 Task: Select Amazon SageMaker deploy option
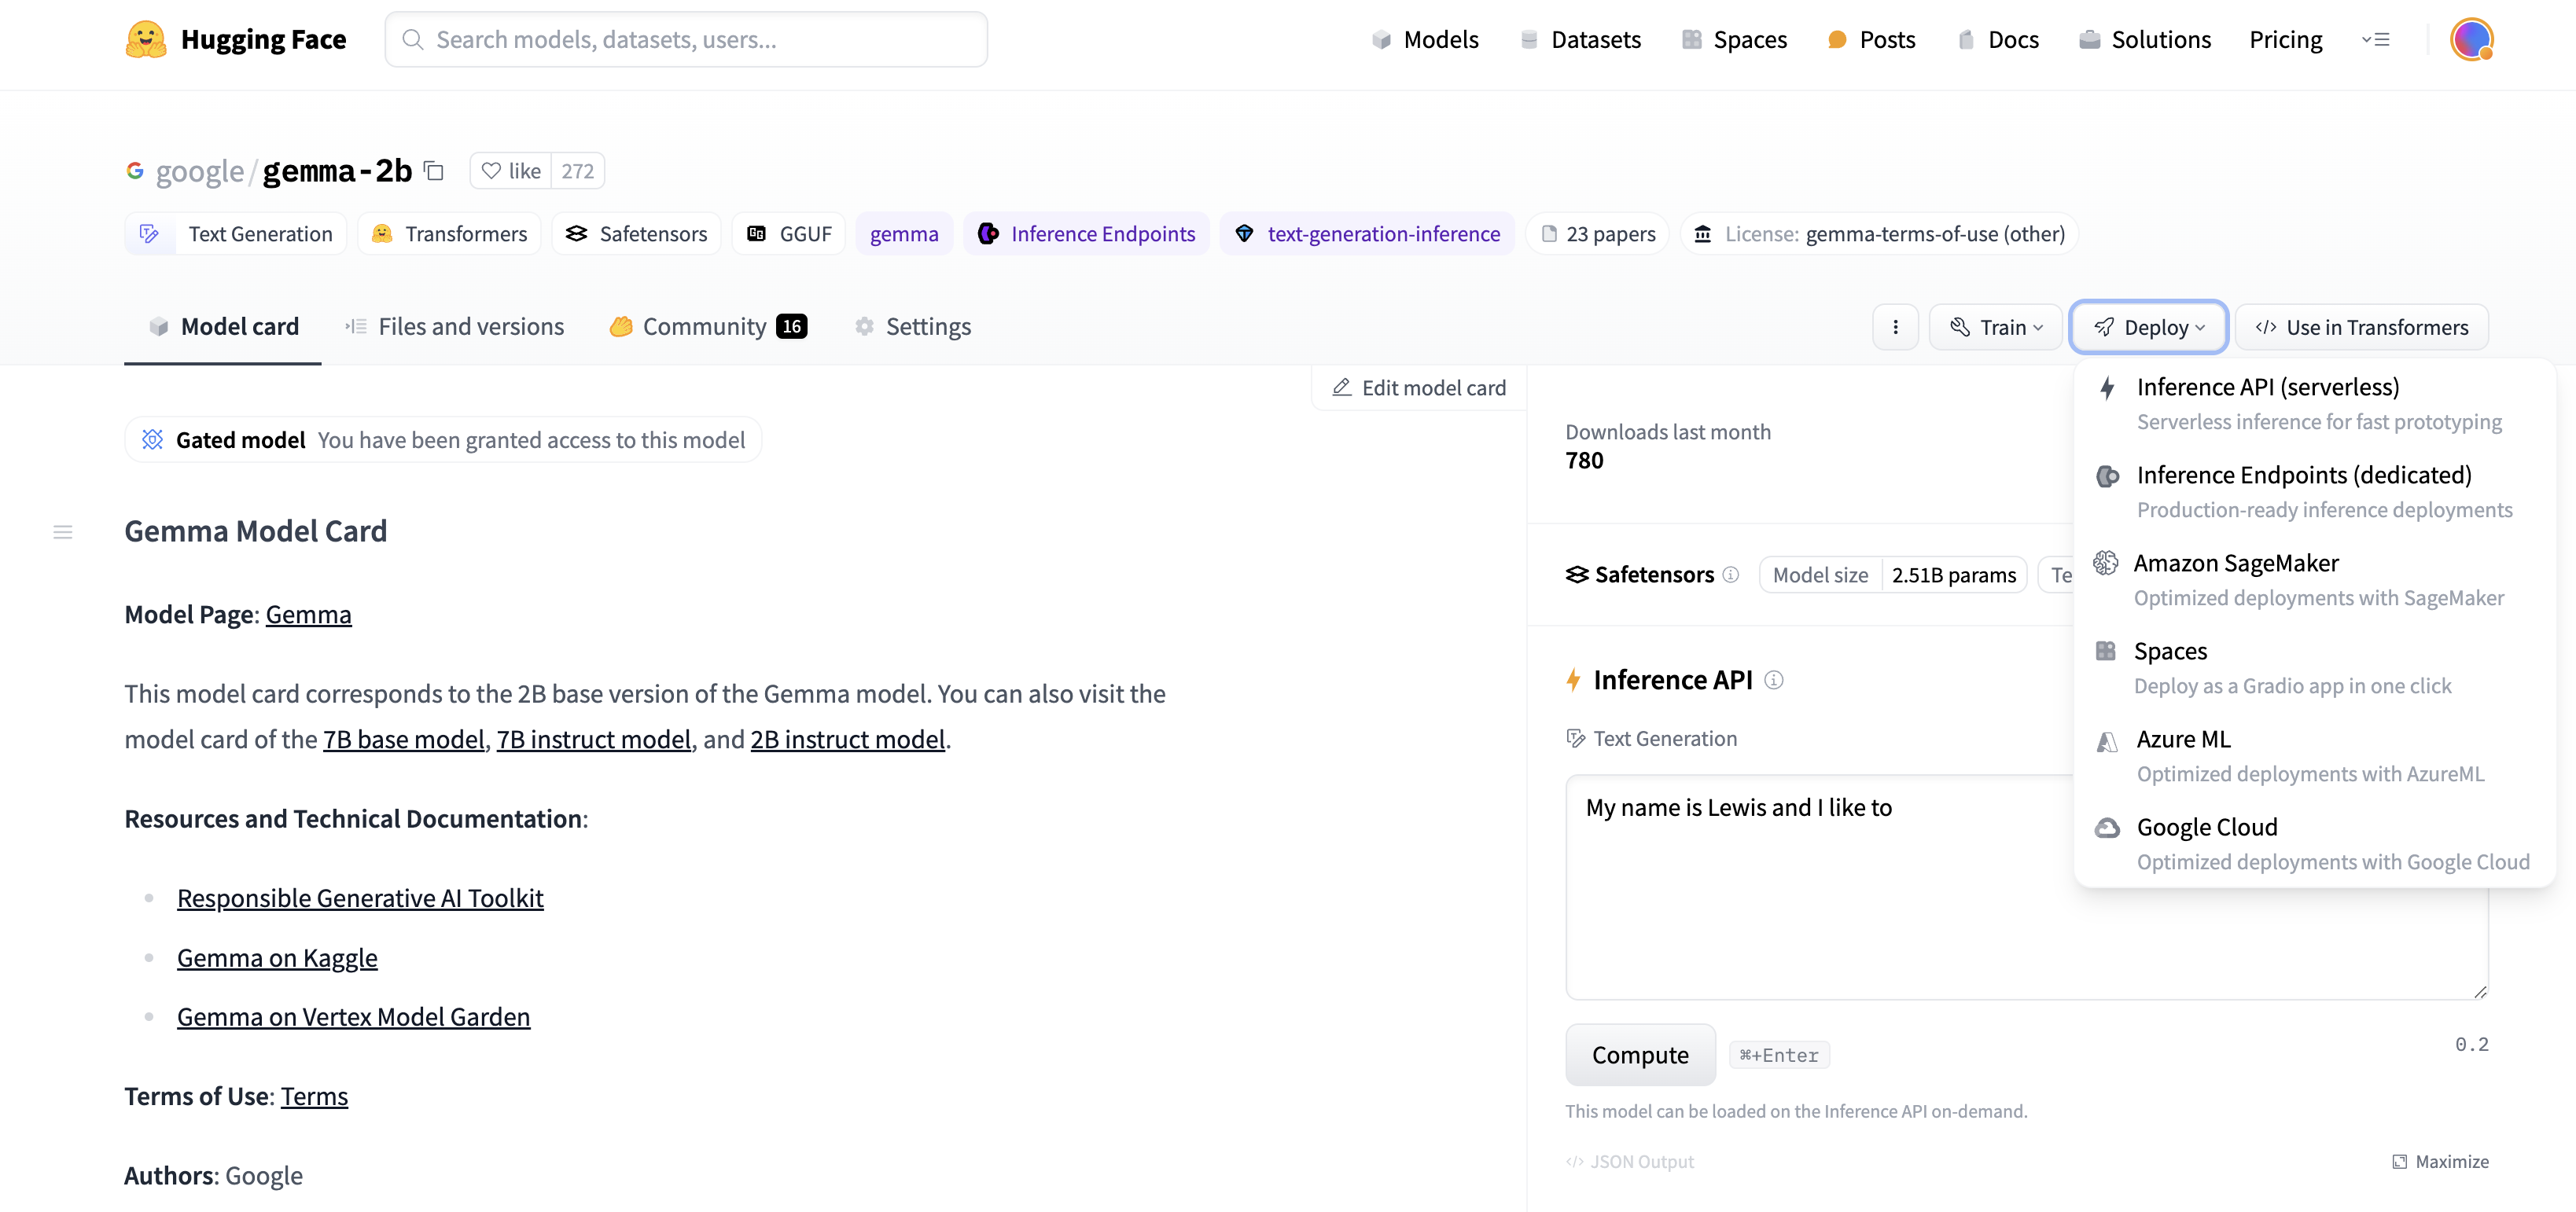pos(2235,564)
